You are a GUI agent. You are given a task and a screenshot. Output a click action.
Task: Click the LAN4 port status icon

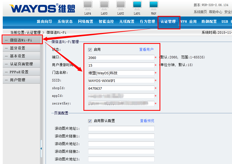point(88,5)
